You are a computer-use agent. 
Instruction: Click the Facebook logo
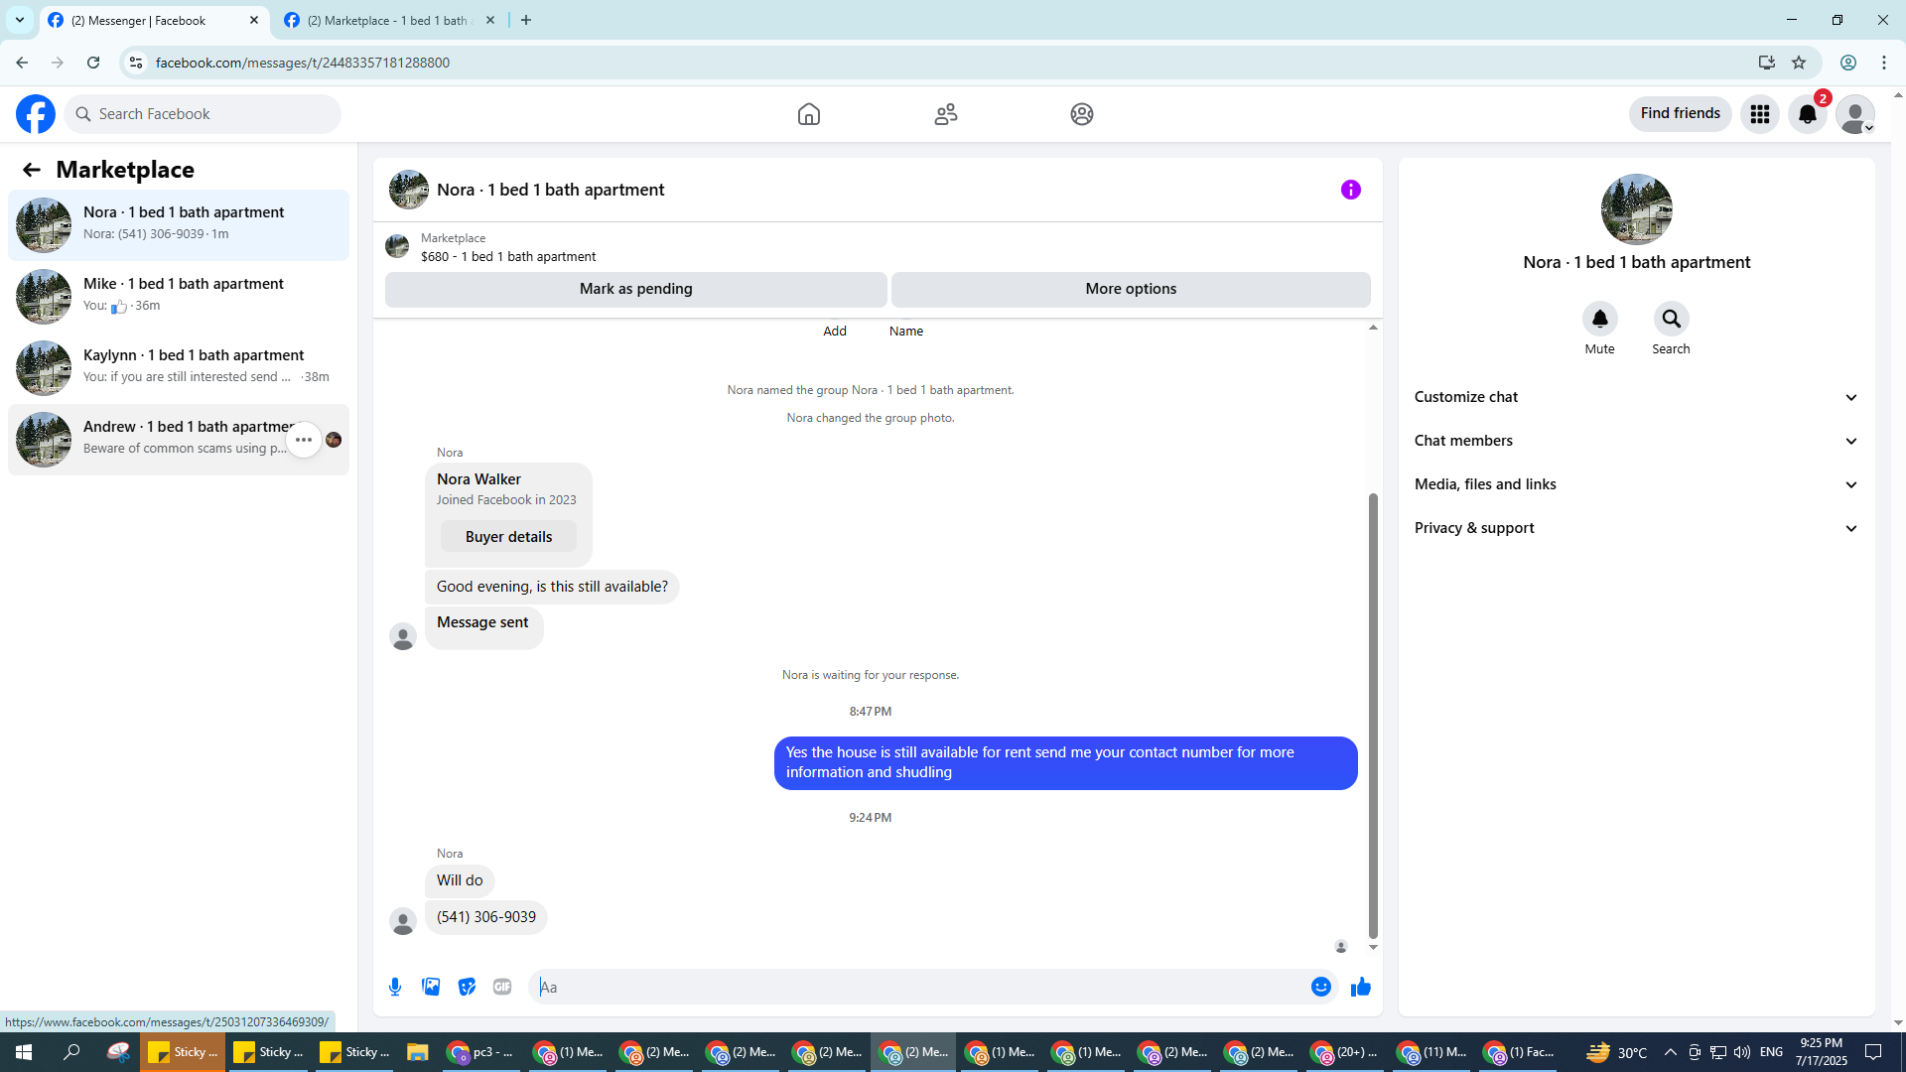36,114
